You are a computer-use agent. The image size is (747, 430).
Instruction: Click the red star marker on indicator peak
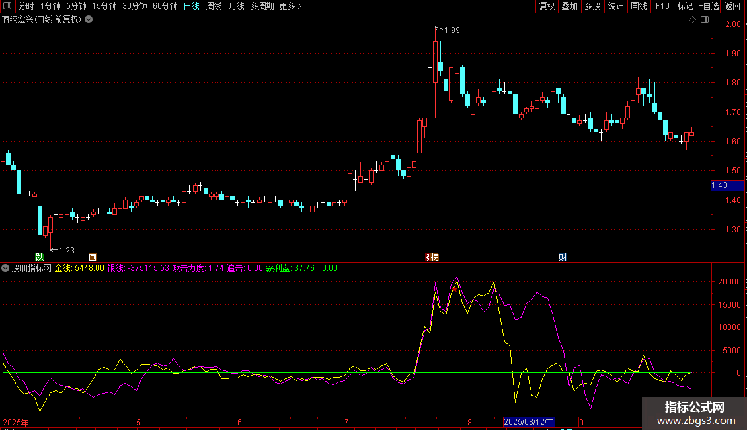tap(455, 289)
